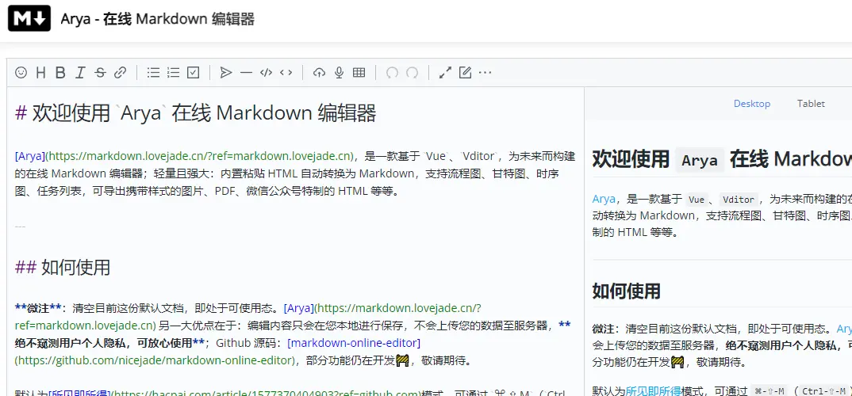Image resolution: width=852 pixels, height=396 pixels.
Task: Click the Vue code tag in preview
Action: (x=696, y=200)
